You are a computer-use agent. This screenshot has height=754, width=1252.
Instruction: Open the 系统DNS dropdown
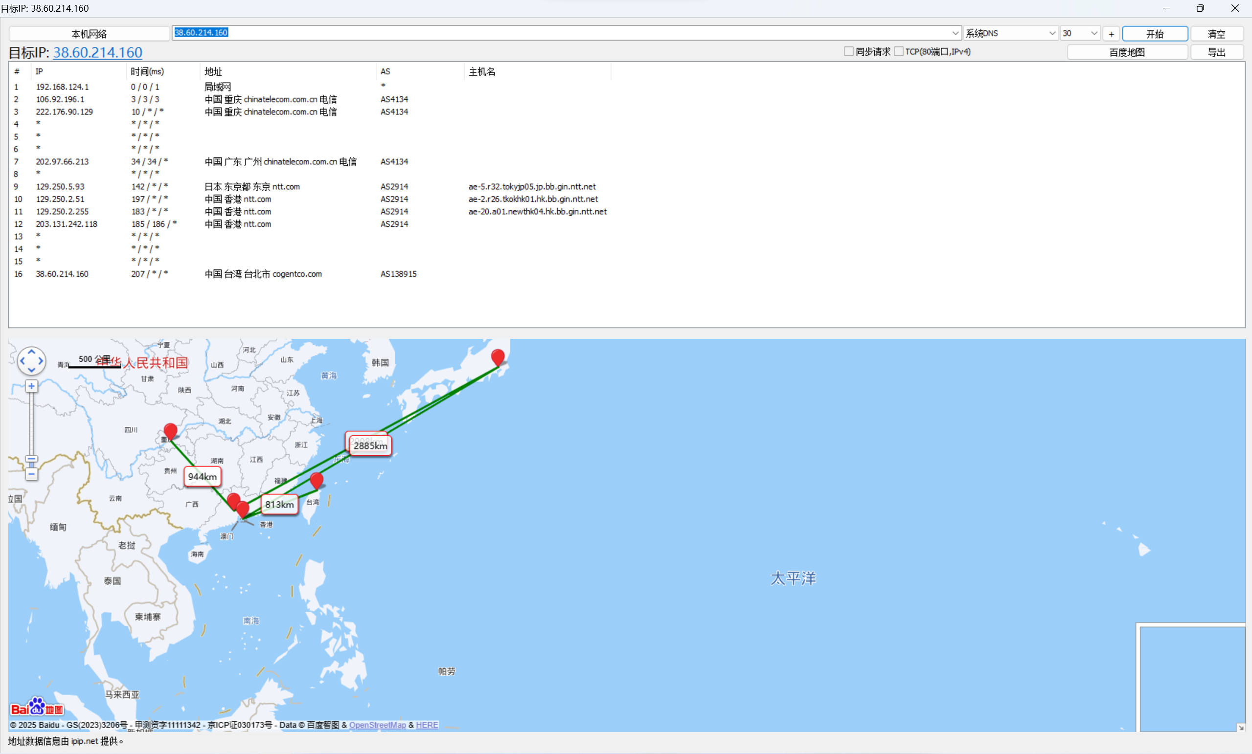1052,33
